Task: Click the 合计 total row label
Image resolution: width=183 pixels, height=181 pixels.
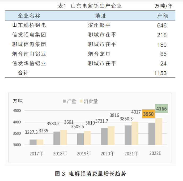Action: click(x=23, y=73)
